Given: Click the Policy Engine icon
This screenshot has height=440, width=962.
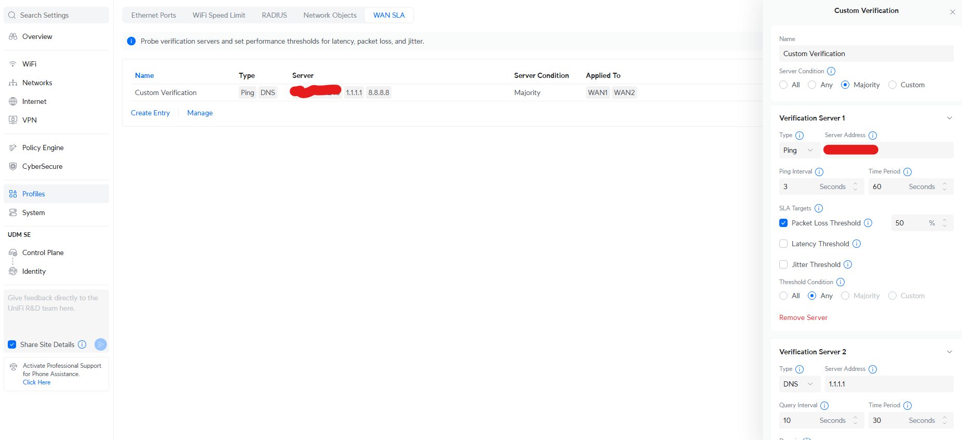Looking at the screenshot, I should tap(13, 148).
